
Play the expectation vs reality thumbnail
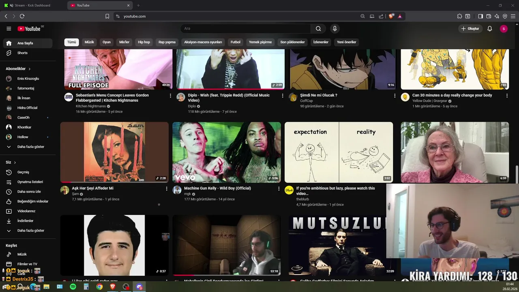[x=339, y=152]
